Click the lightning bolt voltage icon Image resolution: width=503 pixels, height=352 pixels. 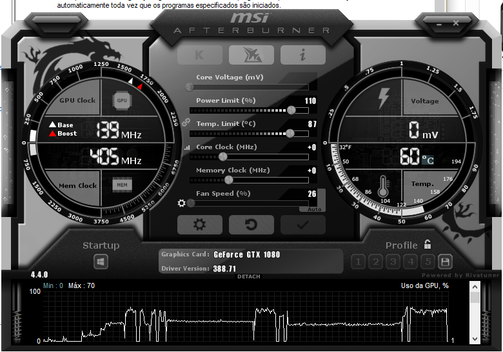coord(383,98)
